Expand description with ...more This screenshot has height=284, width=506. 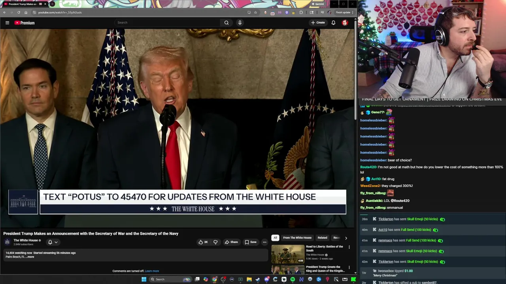pos(30,257)
